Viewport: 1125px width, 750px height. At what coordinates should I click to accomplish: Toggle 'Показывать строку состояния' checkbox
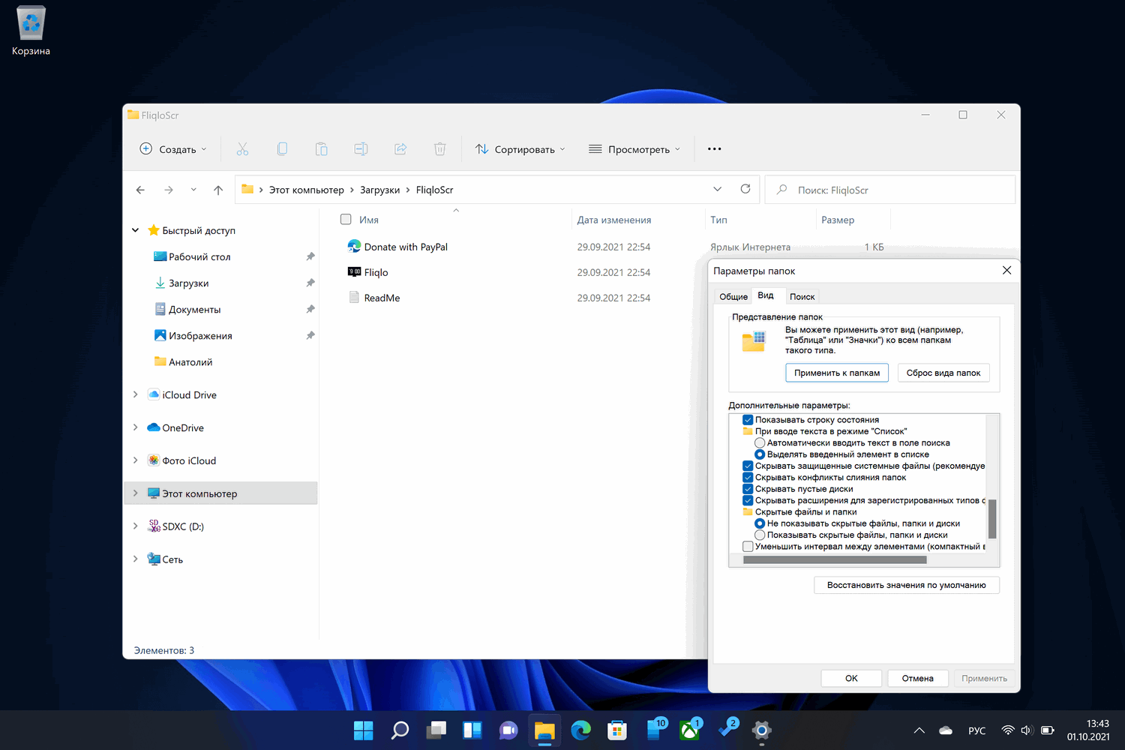pos(748,420)
